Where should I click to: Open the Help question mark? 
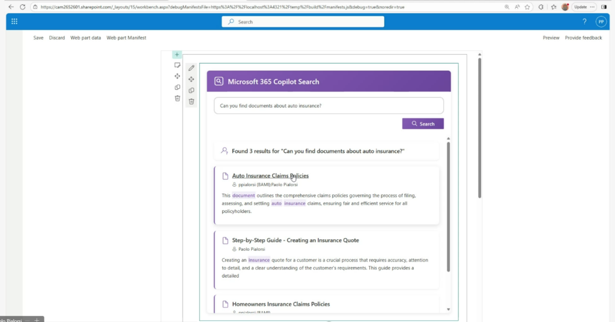(x=584, y=22)
